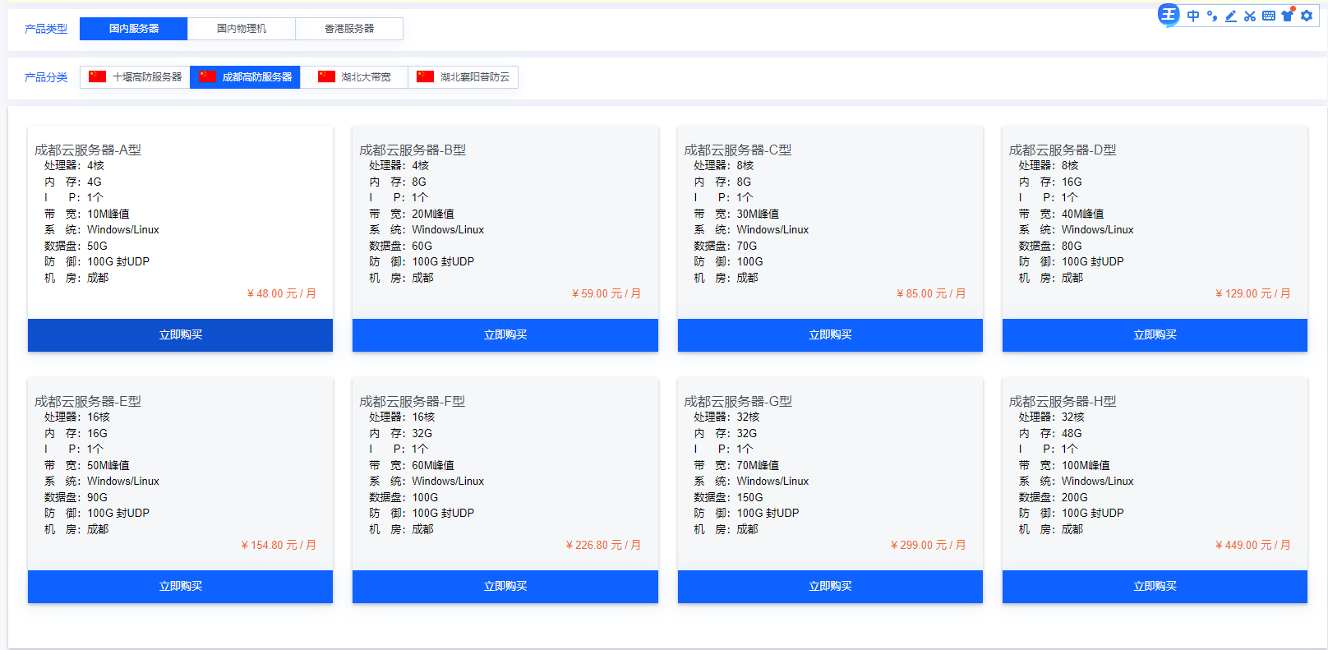Switch to the 国内物理机 tab
This screenshot has height=650, width=1328.
[242, 29]
